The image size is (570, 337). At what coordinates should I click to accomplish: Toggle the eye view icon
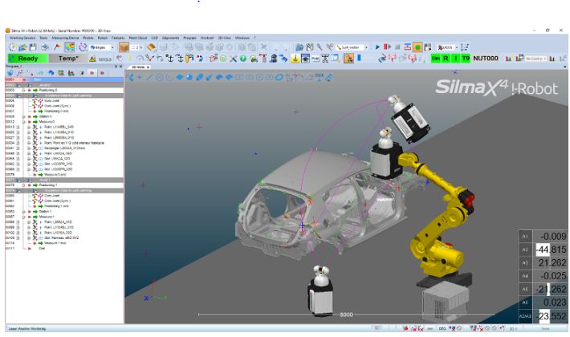[x=305, y=58]
